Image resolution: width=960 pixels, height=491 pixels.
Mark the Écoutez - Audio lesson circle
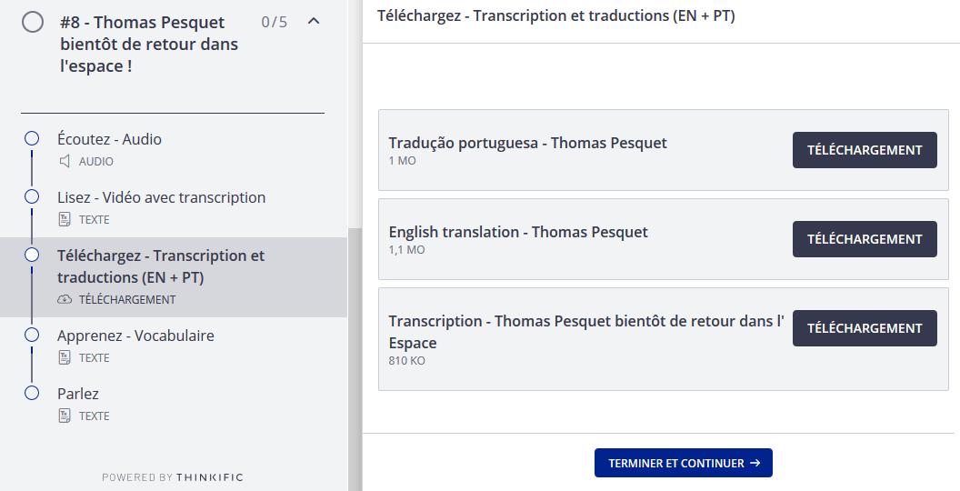click(x=32, y=138)
